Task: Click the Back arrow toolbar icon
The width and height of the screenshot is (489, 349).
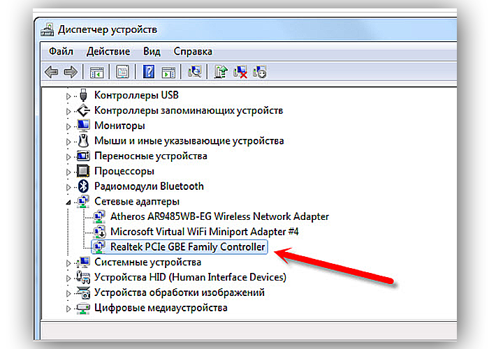Action: [x=52, y=72]
